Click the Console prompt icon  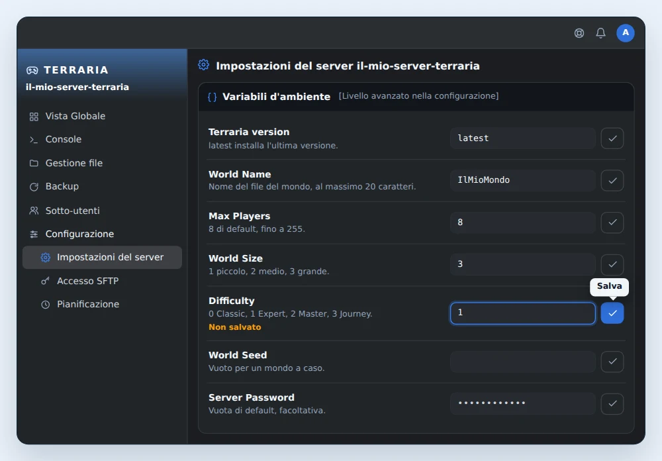click(34, 140)
